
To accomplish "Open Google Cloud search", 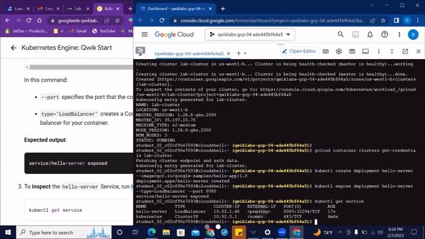I will click(341, 35).
